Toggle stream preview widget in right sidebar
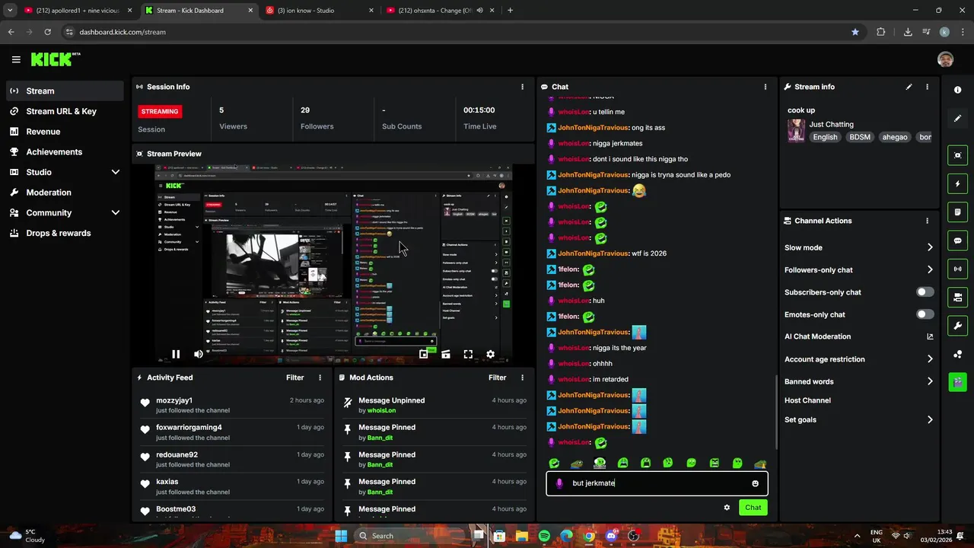974x548 pixels. point(957,155)
